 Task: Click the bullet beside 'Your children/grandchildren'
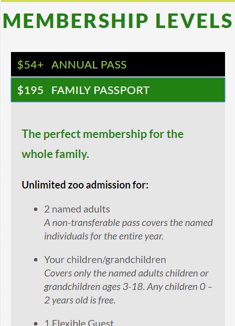point(36,260)
